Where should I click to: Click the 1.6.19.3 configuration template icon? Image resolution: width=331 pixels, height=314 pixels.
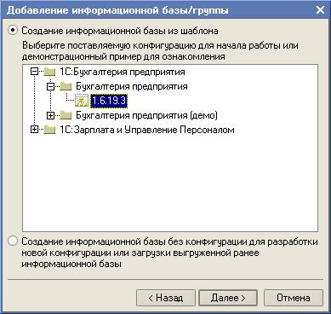tap(82, 102)
